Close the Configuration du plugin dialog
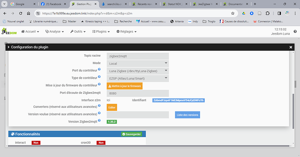300x157 pixels. pos(290,47)
